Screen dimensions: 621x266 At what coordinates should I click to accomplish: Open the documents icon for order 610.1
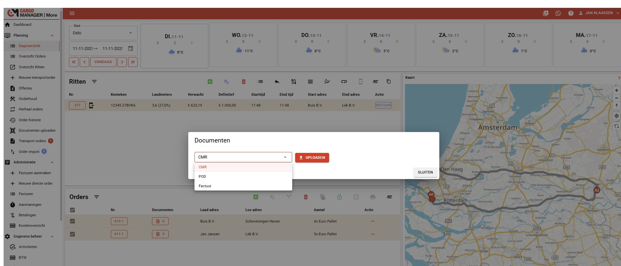coord(160,221)
